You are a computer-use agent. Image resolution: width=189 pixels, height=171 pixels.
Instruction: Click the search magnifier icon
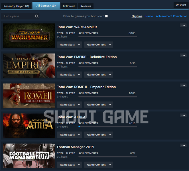click(x=37, y=16)
